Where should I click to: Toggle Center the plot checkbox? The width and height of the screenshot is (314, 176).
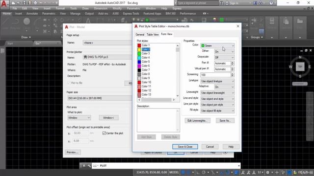104,133
